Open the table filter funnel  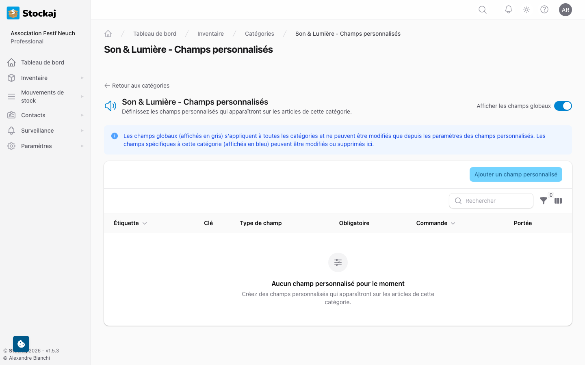click(x=544, y=201)
